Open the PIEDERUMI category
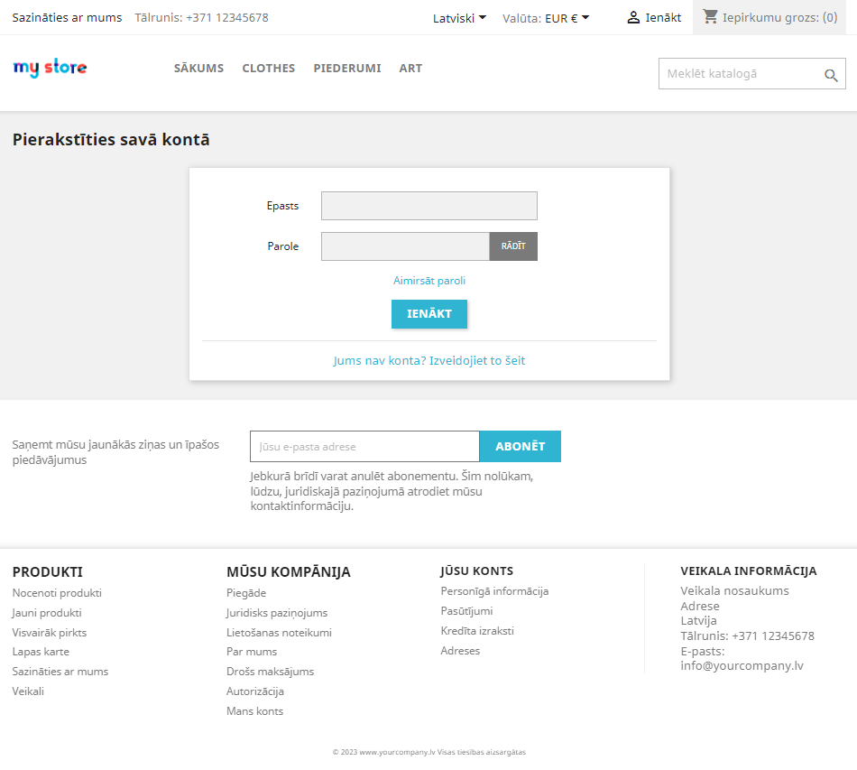The image size is (857, 770). tap(347, 68)
